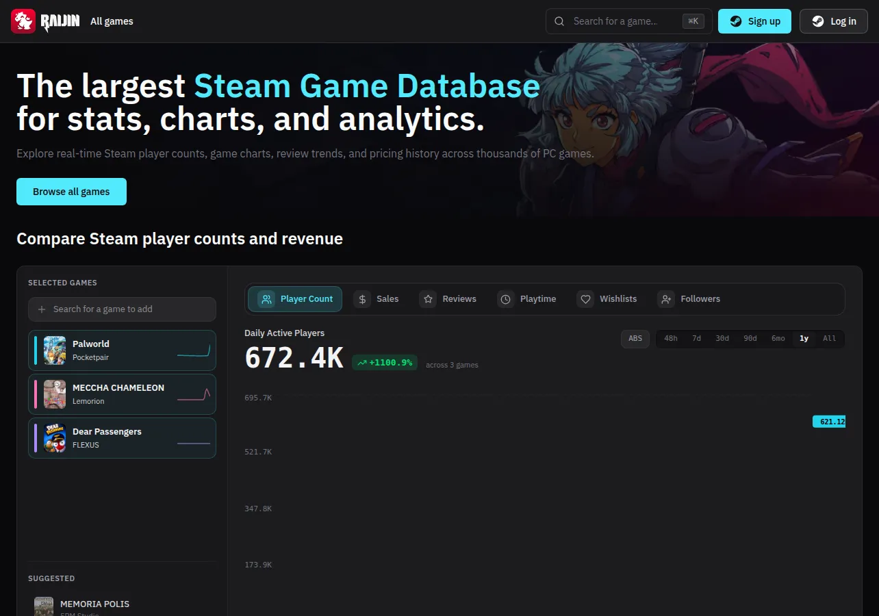879x616 pixels.
Task: Click the Dear Passengers sparkline chart
Action: pos(194,444)
